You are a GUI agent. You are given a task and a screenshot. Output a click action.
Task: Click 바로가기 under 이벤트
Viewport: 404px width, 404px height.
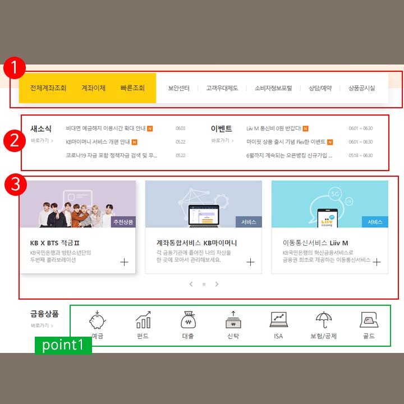222,141
